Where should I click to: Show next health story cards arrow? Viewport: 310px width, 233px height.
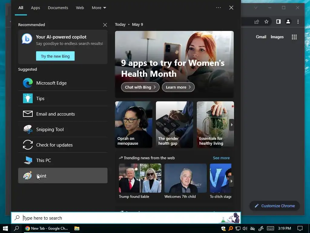coord(232,125)
